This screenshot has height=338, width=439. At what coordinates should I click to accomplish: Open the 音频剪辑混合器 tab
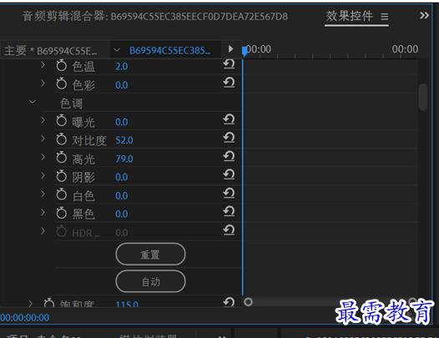point(155,16)
